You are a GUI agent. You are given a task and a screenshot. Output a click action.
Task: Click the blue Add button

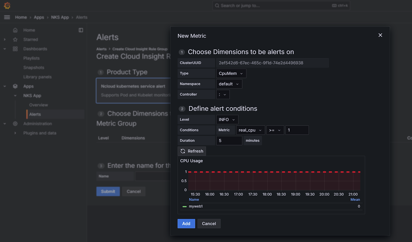click(186, 224)
